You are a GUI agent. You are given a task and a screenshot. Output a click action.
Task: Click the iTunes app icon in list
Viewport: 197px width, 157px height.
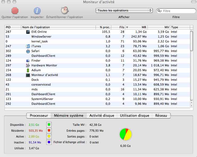28,46
